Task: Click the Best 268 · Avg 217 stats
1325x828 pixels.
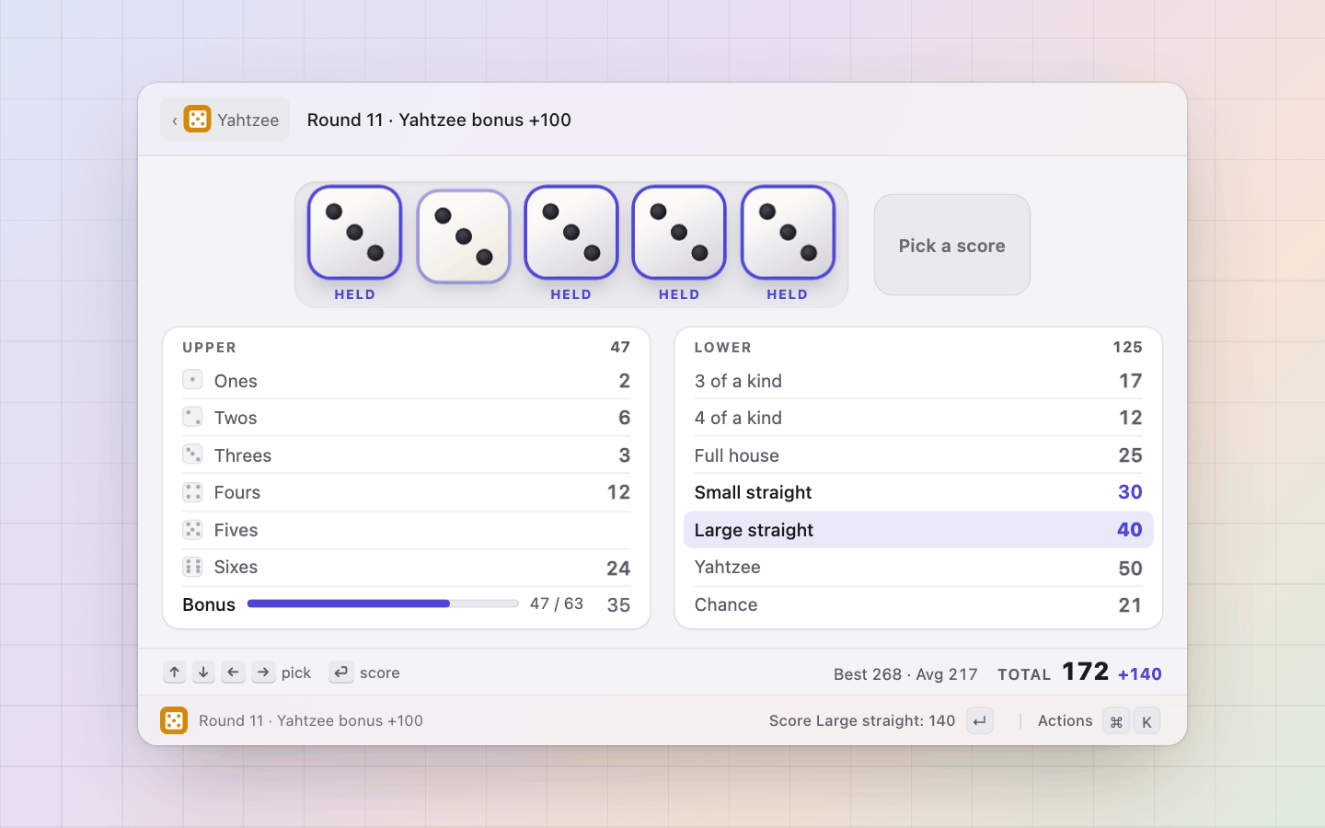Action: coord(905,674)
